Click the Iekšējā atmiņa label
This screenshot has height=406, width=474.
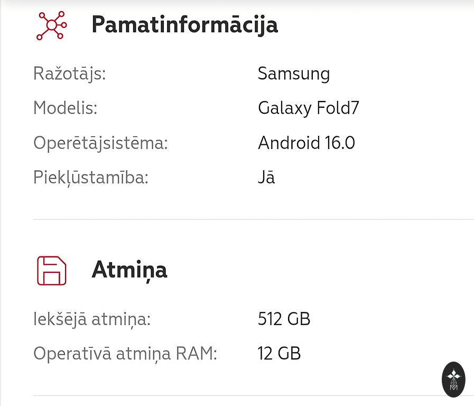click(92, 319)
